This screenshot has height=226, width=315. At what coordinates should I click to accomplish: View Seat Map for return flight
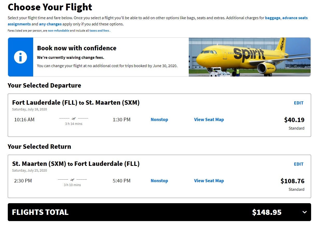pyautogui.click(x=209, y=181)
